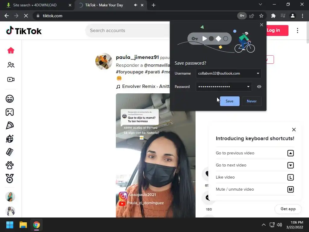
Task: Reveal the password with the eye icon
Action: coord(259,87)
